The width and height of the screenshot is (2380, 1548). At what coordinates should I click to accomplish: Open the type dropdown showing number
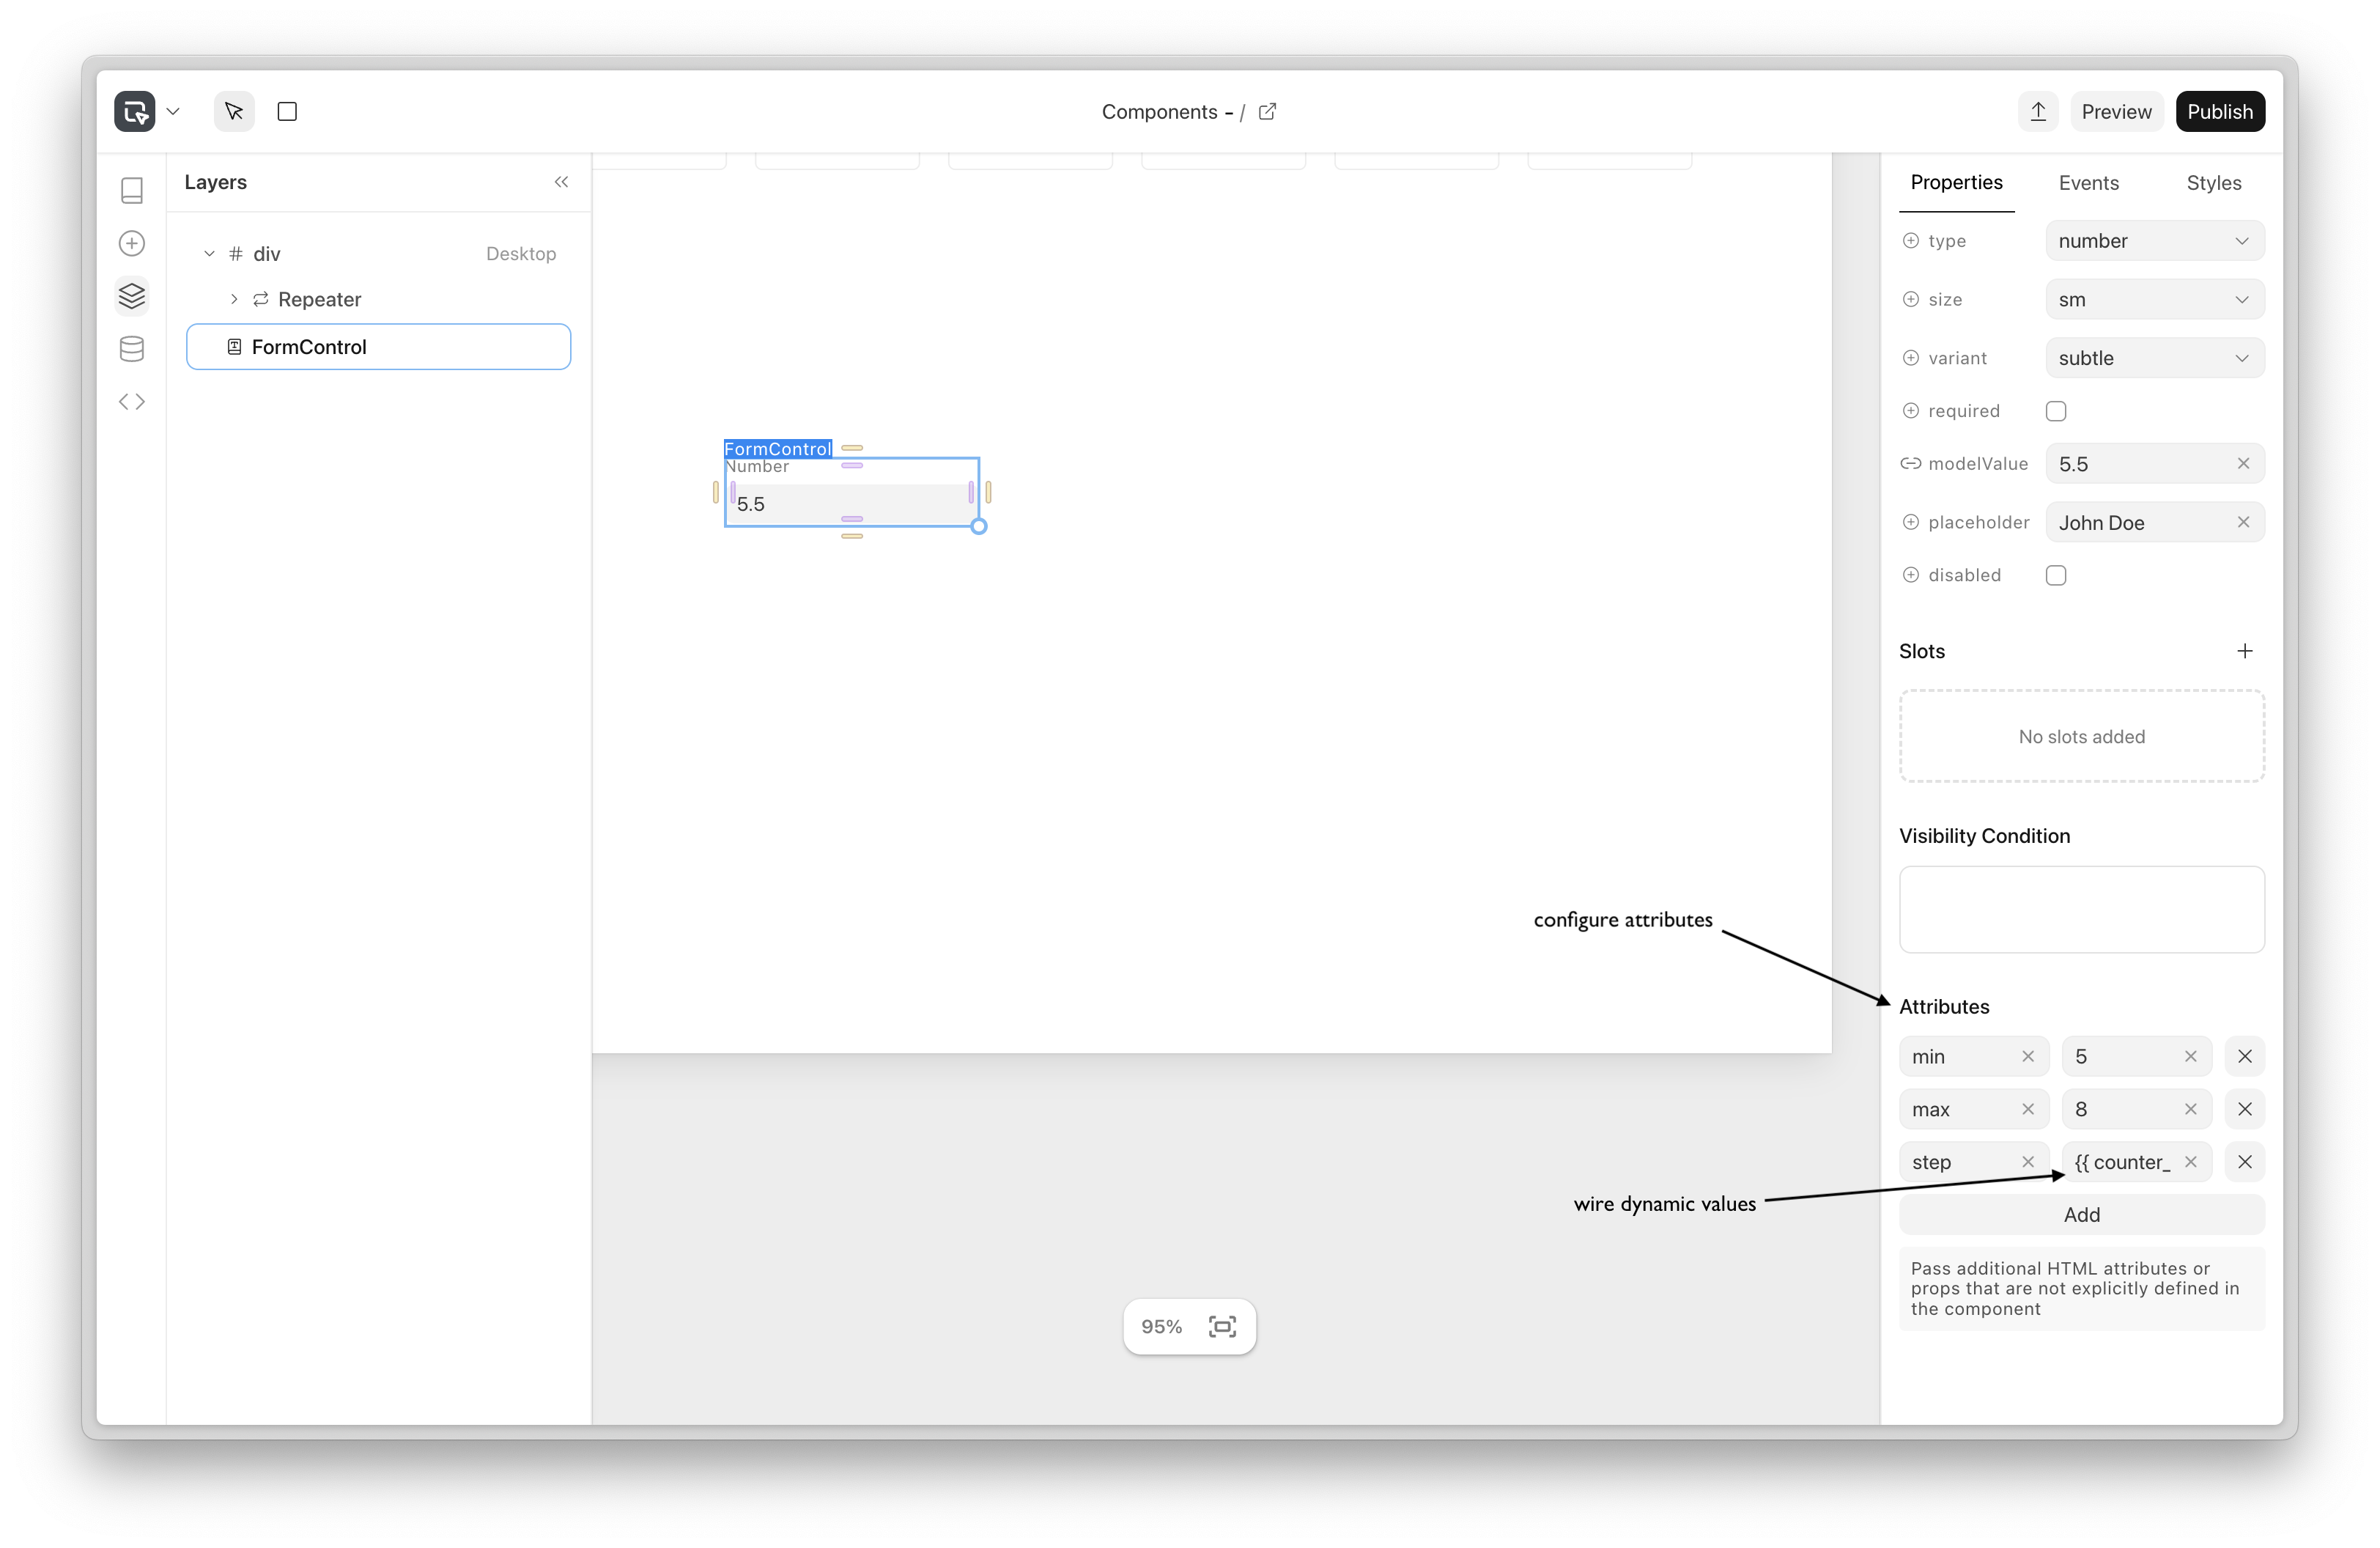[x=2154, y=241]
